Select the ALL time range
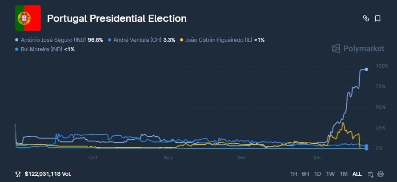The height and width of the screenshot is (182, 397). click(357, 174)
